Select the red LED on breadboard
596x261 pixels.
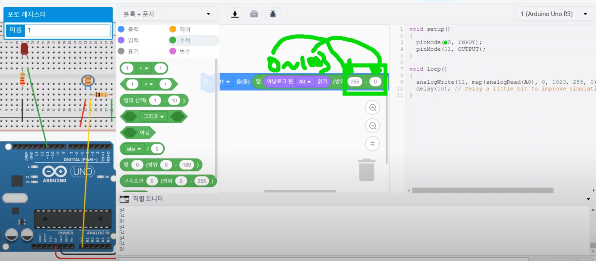[24, 50]
